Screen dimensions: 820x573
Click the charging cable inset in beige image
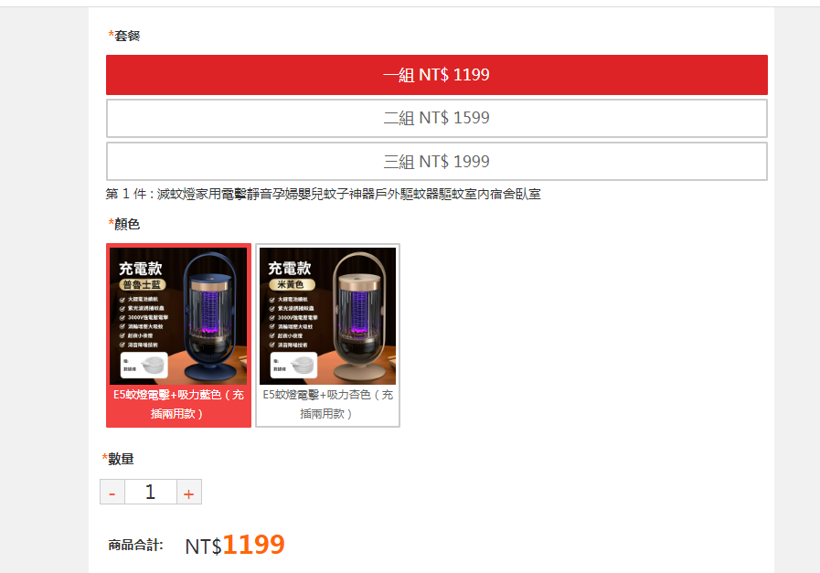coord(293,365)
